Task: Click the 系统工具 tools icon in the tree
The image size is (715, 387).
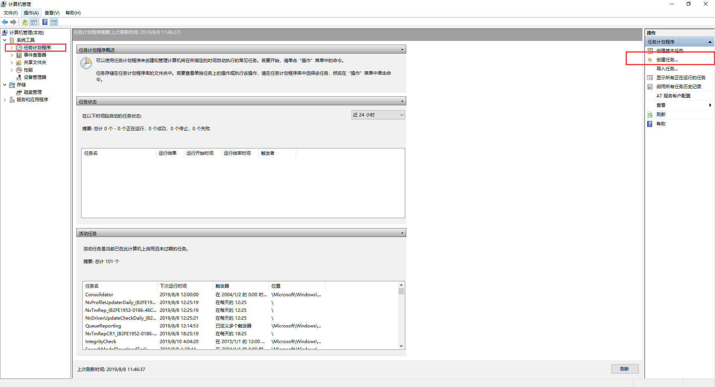Action: pos(12,40)
